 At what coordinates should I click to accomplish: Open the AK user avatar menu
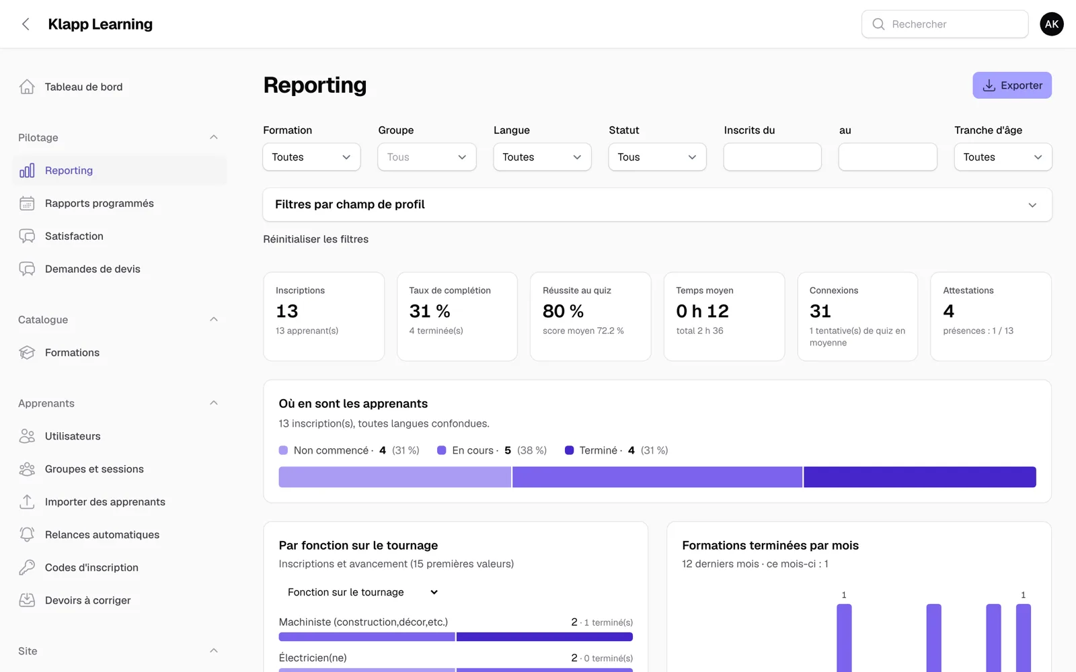click(x=1052, y=24)
